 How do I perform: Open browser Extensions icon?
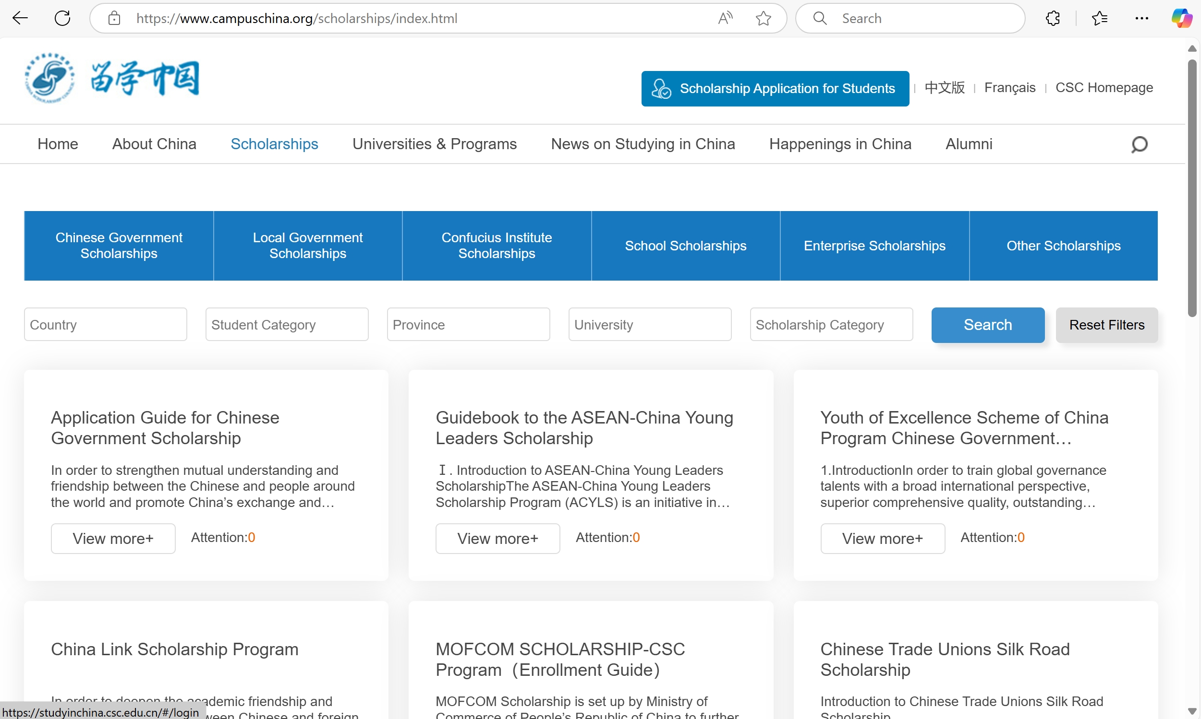[1053, 18]
